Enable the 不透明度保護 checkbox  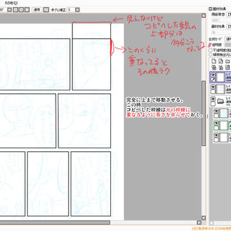point(210,50)
